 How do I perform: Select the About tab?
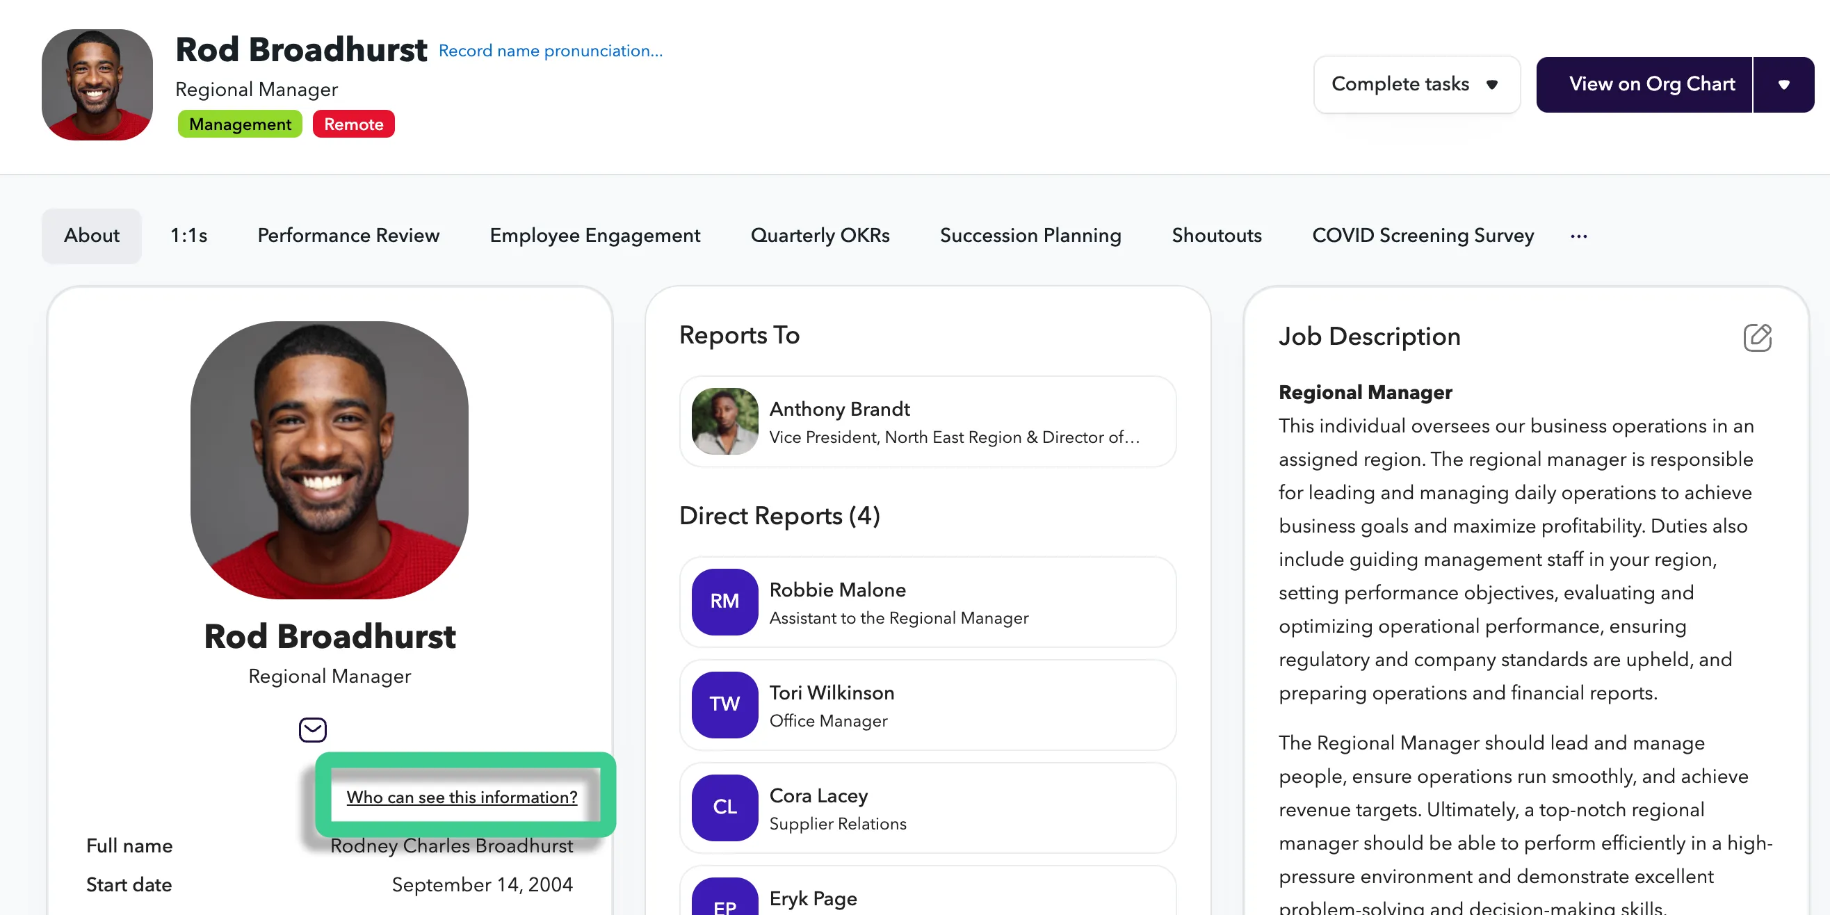click(92, 236)
